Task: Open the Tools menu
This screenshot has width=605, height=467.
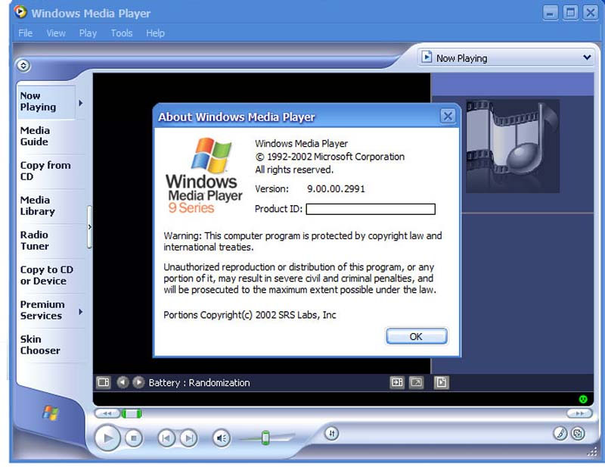Action: [x=121, y=33]
